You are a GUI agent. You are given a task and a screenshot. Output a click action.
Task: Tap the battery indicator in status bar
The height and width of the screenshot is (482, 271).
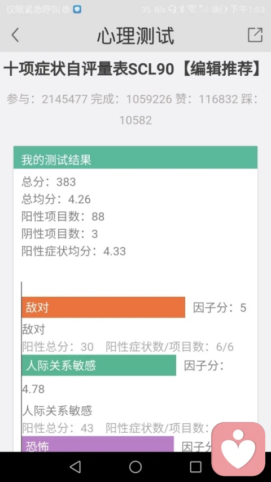click(x=219, y=10)
